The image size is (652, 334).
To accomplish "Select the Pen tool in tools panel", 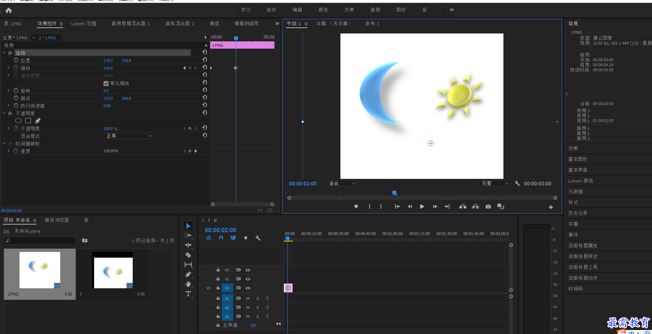I will click(x=188, y=274).
